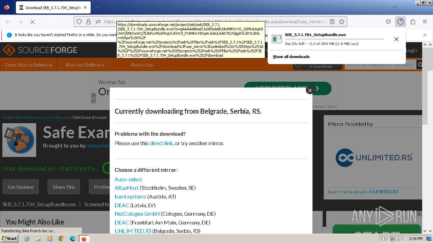Click the Login link in header
Image resolution: width=433 pixels, height=243 pixels.
[x=411, y=50]
